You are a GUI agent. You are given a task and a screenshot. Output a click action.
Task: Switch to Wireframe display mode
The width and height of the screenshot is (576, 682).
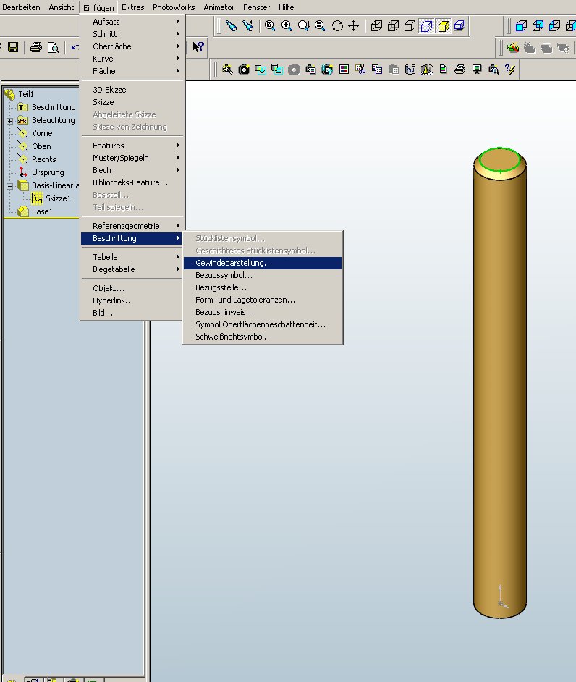point(376,25)
